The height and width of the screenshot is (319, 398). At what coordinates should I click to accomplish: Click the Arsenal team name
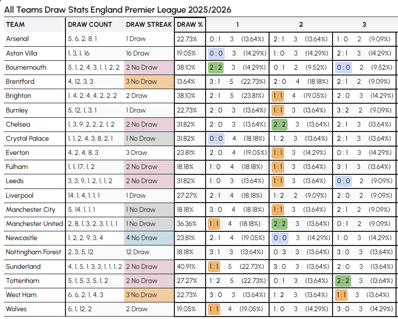coord(18,38)
